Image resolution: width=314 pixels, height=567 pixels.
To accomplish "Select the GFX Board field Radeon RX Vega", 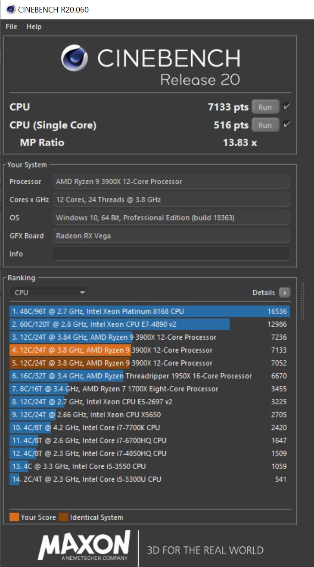I will (x=171, y=236).
